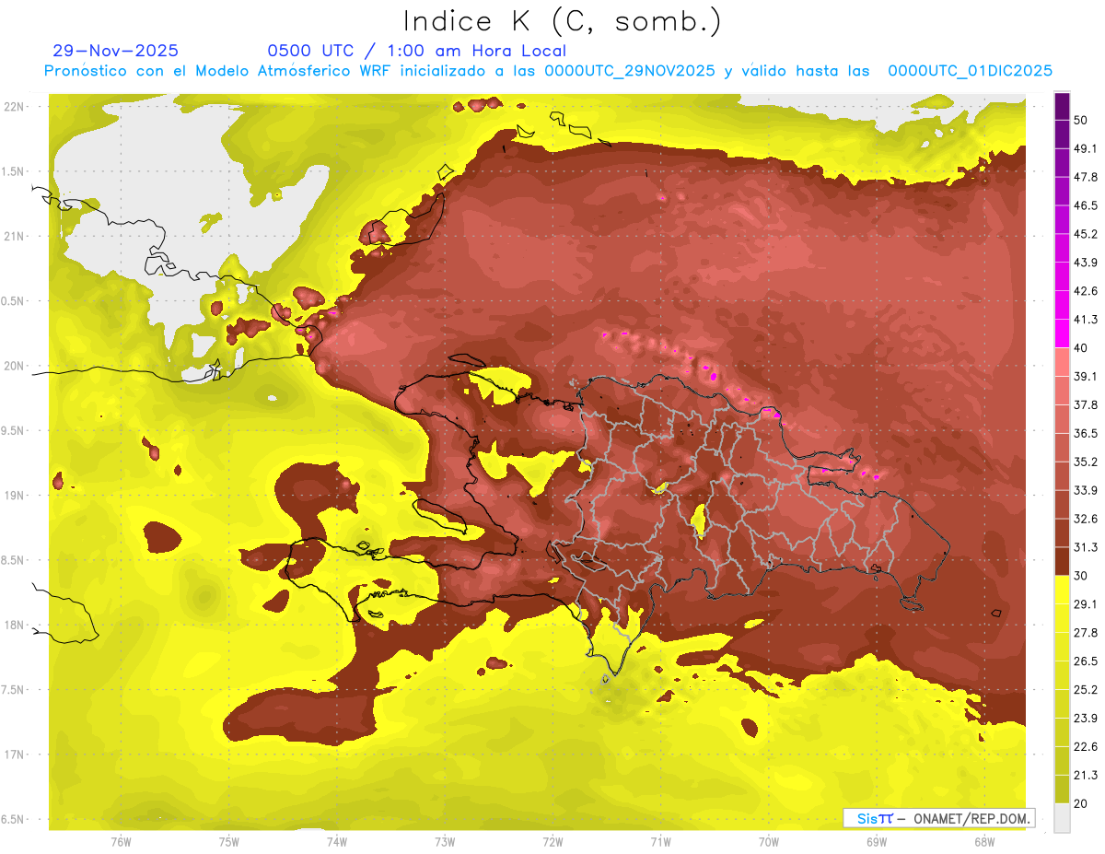This screenshot has width=1105, height=854.
Task: Click the '68W' longitude label
Action: pyautogui.click(x=984, y=841)
